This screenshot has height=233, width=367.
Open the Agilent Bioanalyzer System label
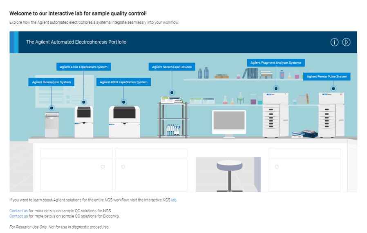point(51,82)
